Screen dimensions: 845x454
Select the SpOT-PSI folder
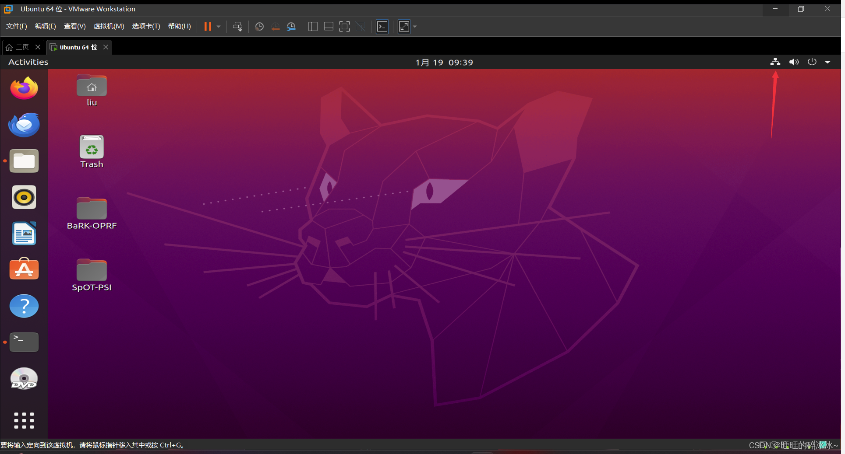coord(92,275)
